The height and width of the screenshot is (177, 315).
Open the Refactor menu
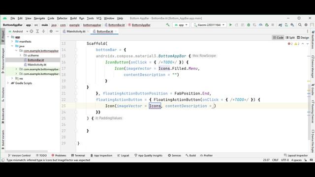coord(62,18)
